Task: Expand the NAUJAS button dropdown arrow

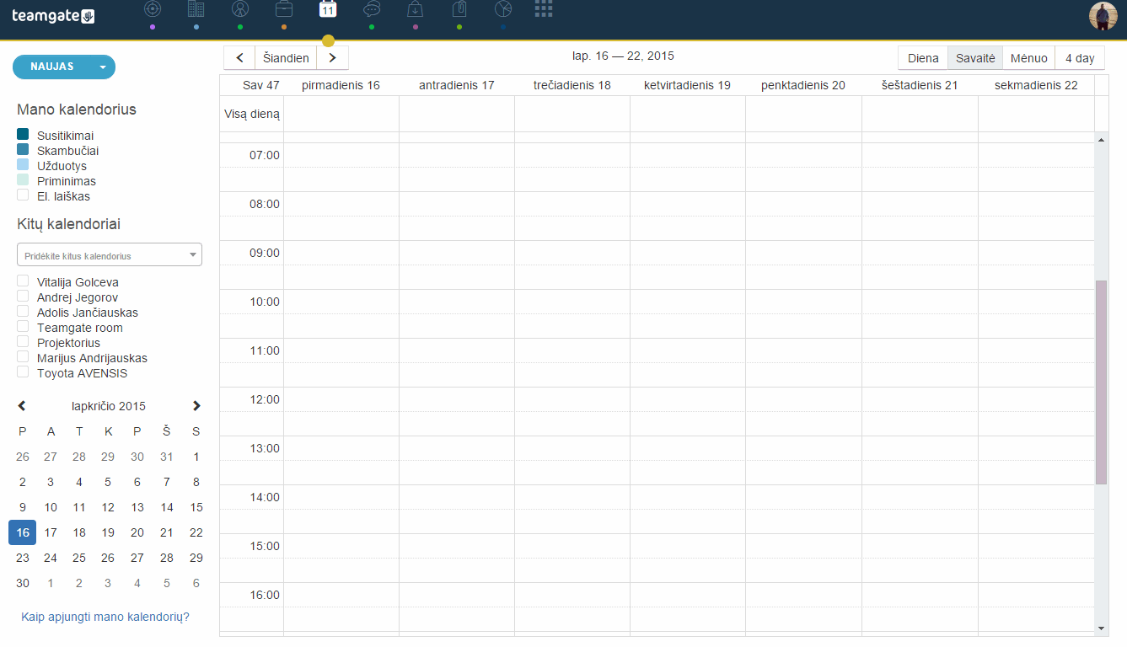Action: click(103, 67)
